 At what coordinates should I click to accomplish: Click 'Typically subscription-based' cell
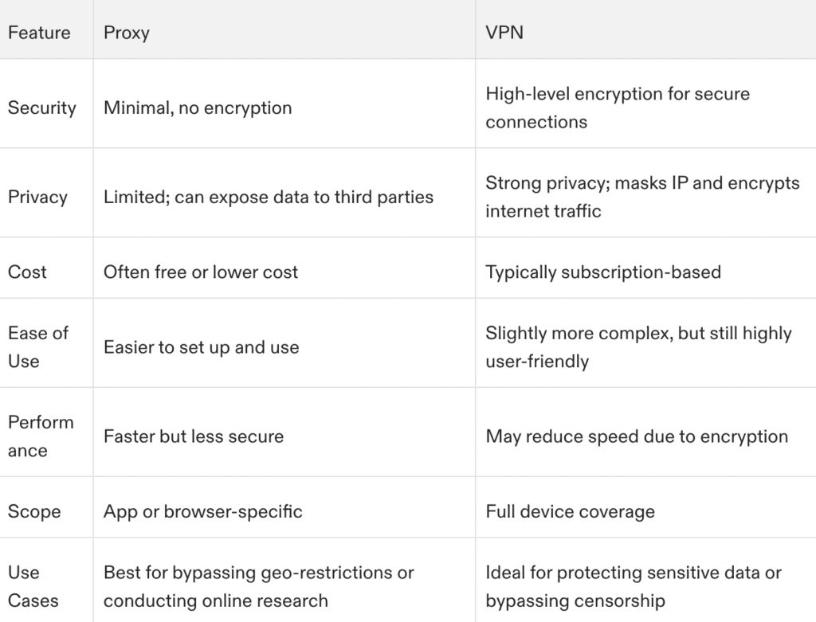pos(603,272)
